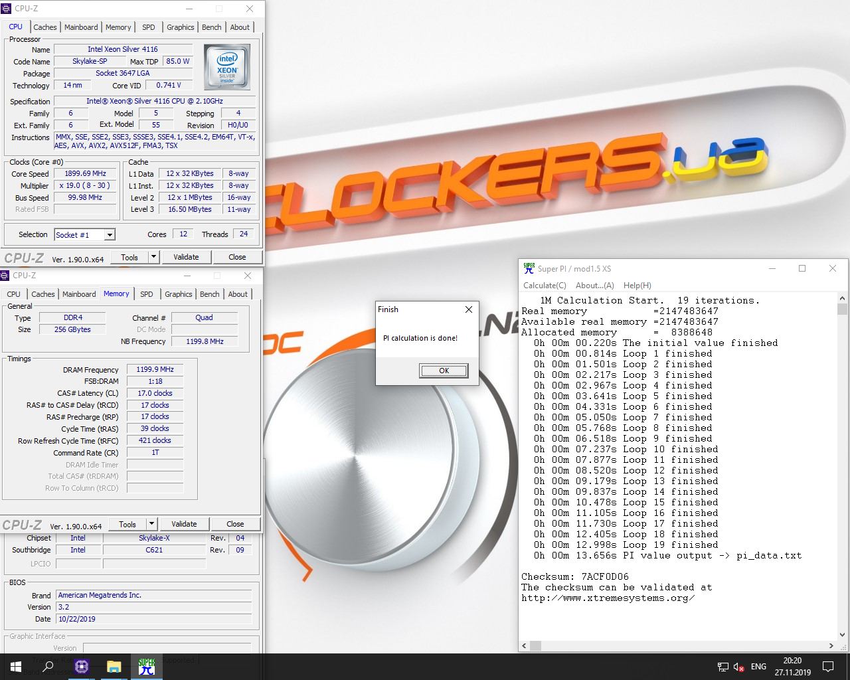The image size is (850, 680).
Task: Click the CPU-Z icon in second window title bar
Action: click(5, 276)
